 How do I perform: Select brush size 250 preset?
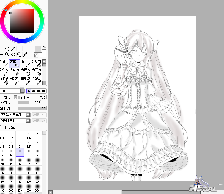pyautogui.click(x=20, y=188)
